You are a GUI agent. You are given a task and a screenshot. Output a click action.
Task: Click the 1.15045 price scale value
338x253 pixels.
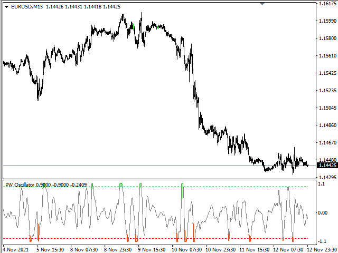[x=327, y=108]
